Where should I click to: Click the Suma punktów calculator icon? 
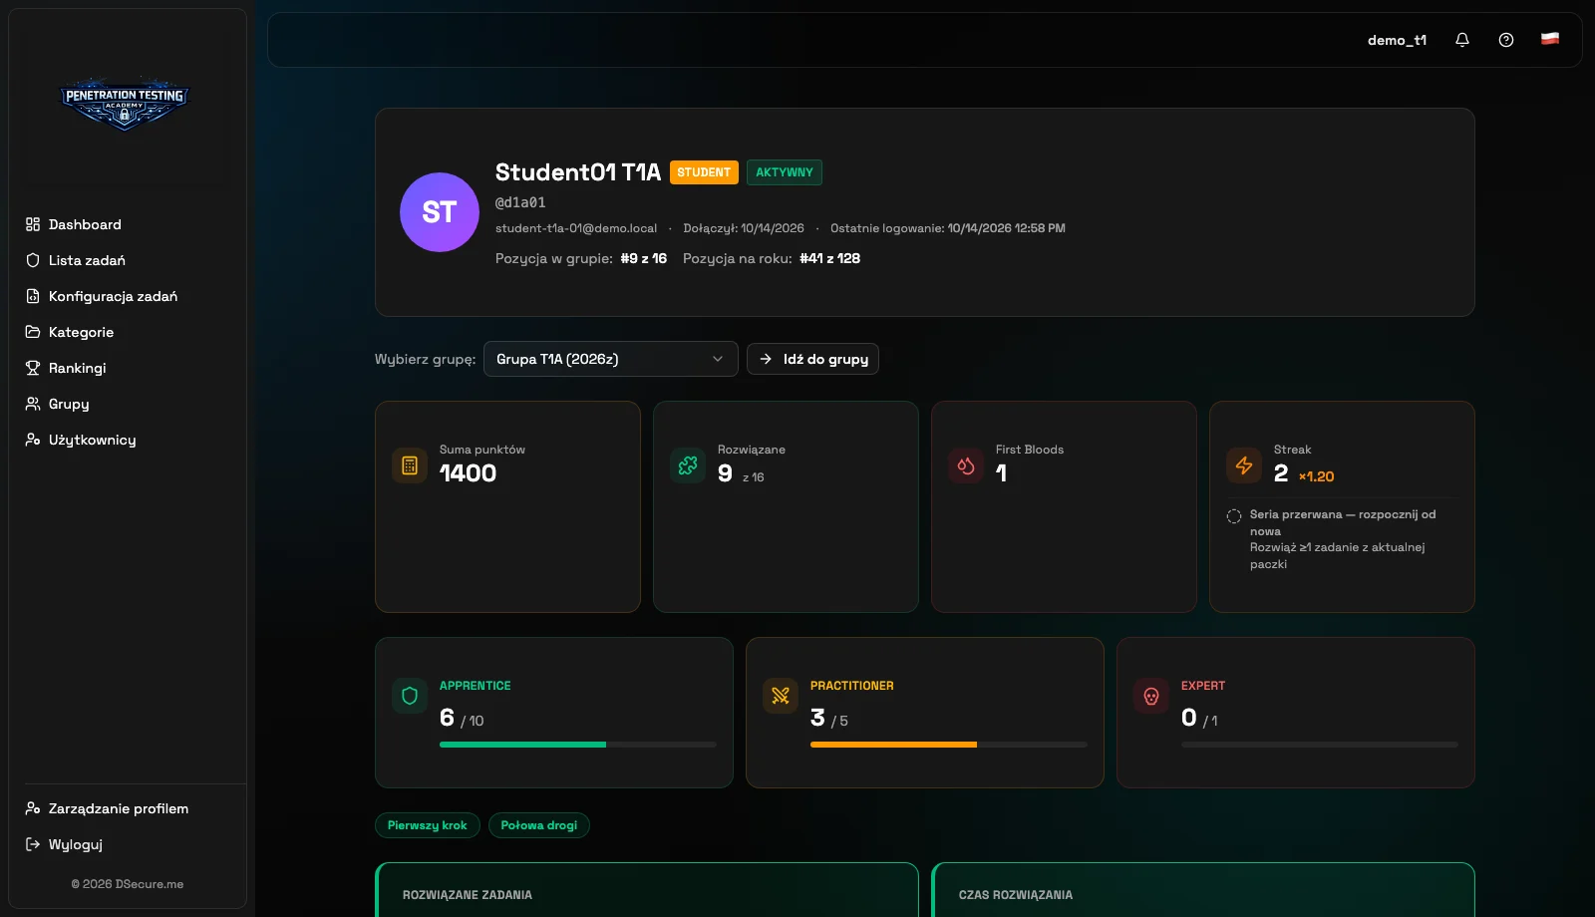click(x=410, y=465)
